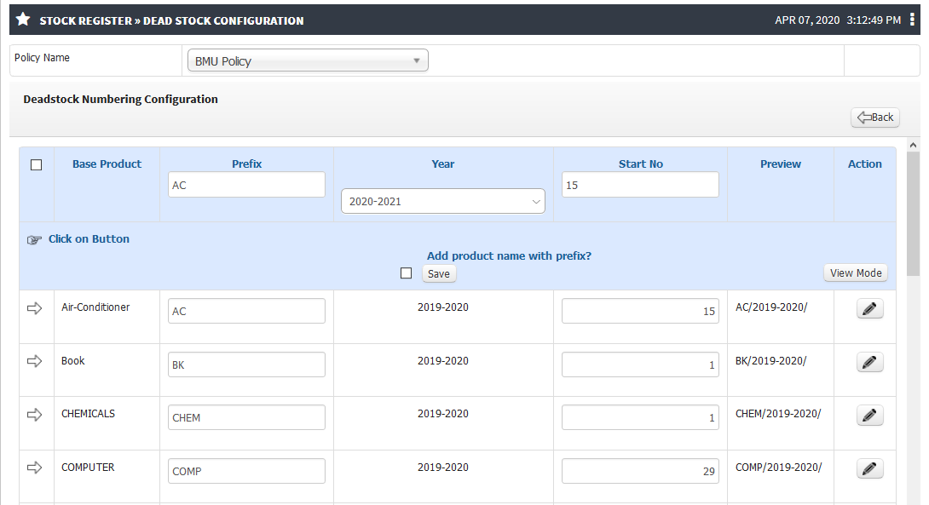This screenshot has height=505, width=929.
Task: Click the Save button
Action: tap(438, 273)
